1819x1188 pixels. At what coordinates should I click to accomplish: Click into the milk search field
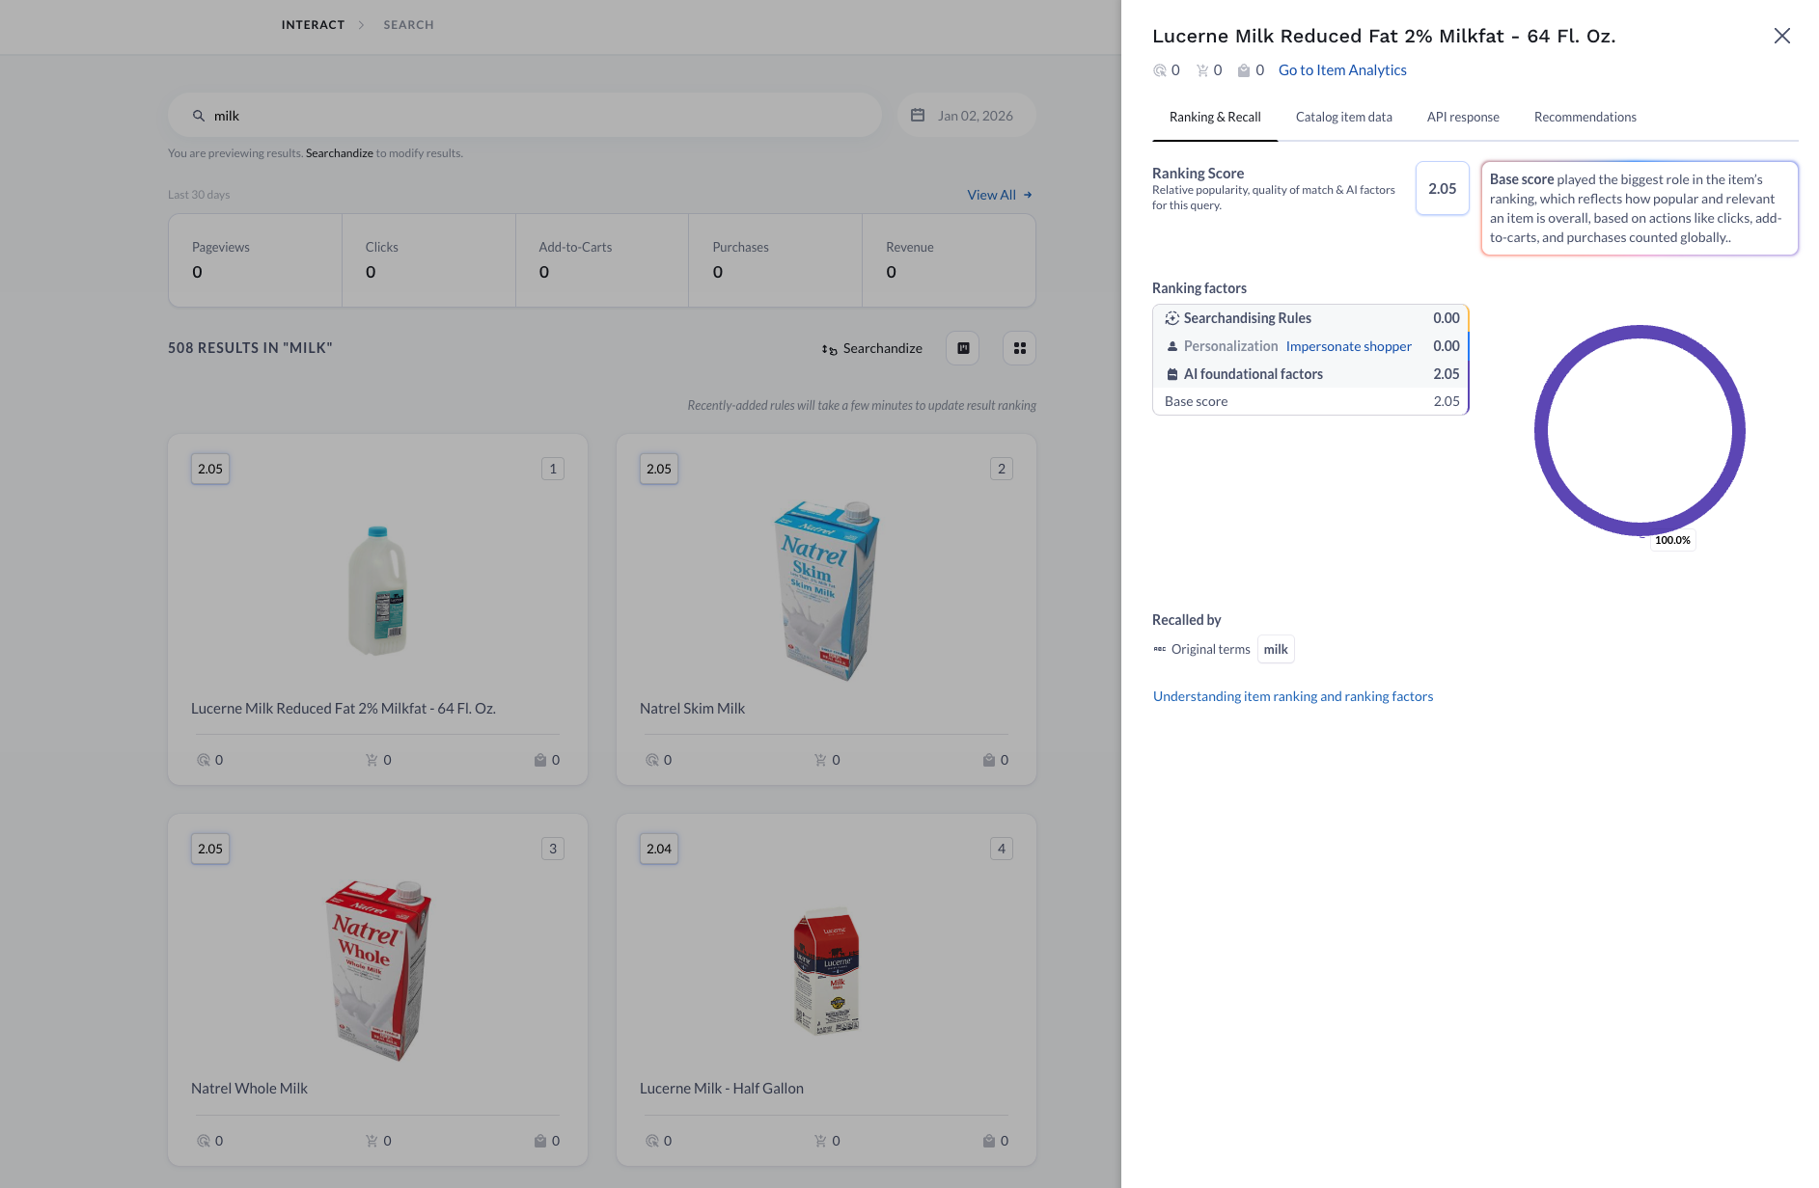coord(540,116)
